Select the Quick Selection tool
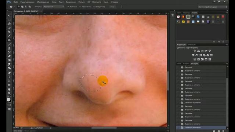This screenshot has width=235, height=132. coord(9,28)
